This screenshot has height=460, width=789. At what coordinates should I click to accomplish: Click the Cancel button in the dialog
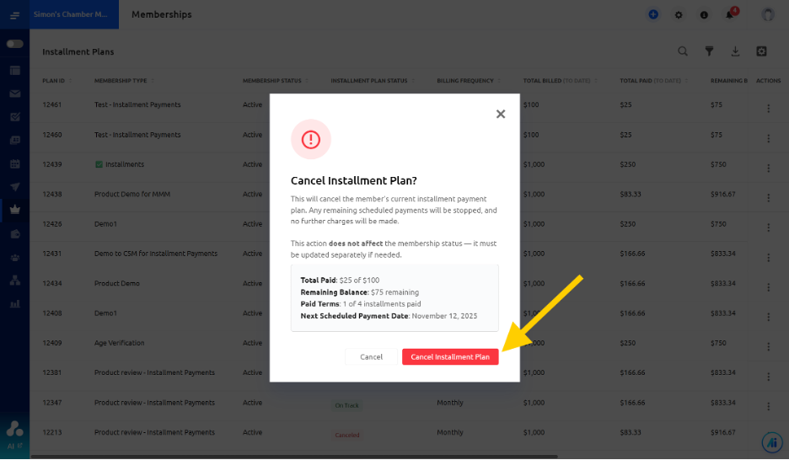point(372,357)
